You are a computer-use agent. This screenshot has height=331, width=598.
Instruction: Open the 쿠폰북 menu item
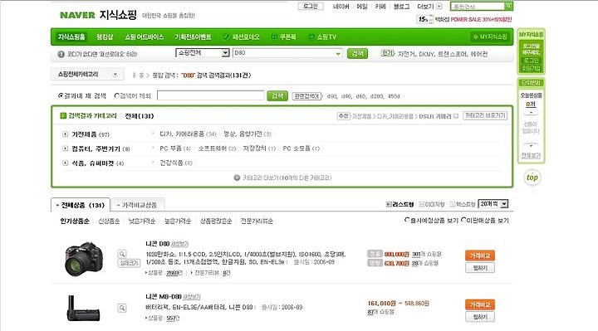coord(284,37)
